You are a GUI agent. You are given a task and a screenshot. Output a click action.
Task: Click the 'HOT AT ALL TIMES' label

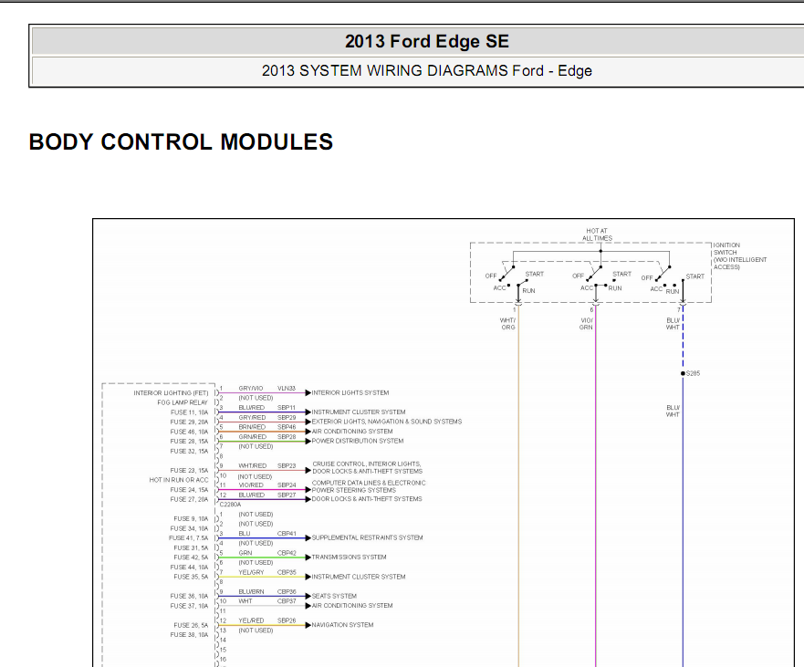[x=597, y=234]
